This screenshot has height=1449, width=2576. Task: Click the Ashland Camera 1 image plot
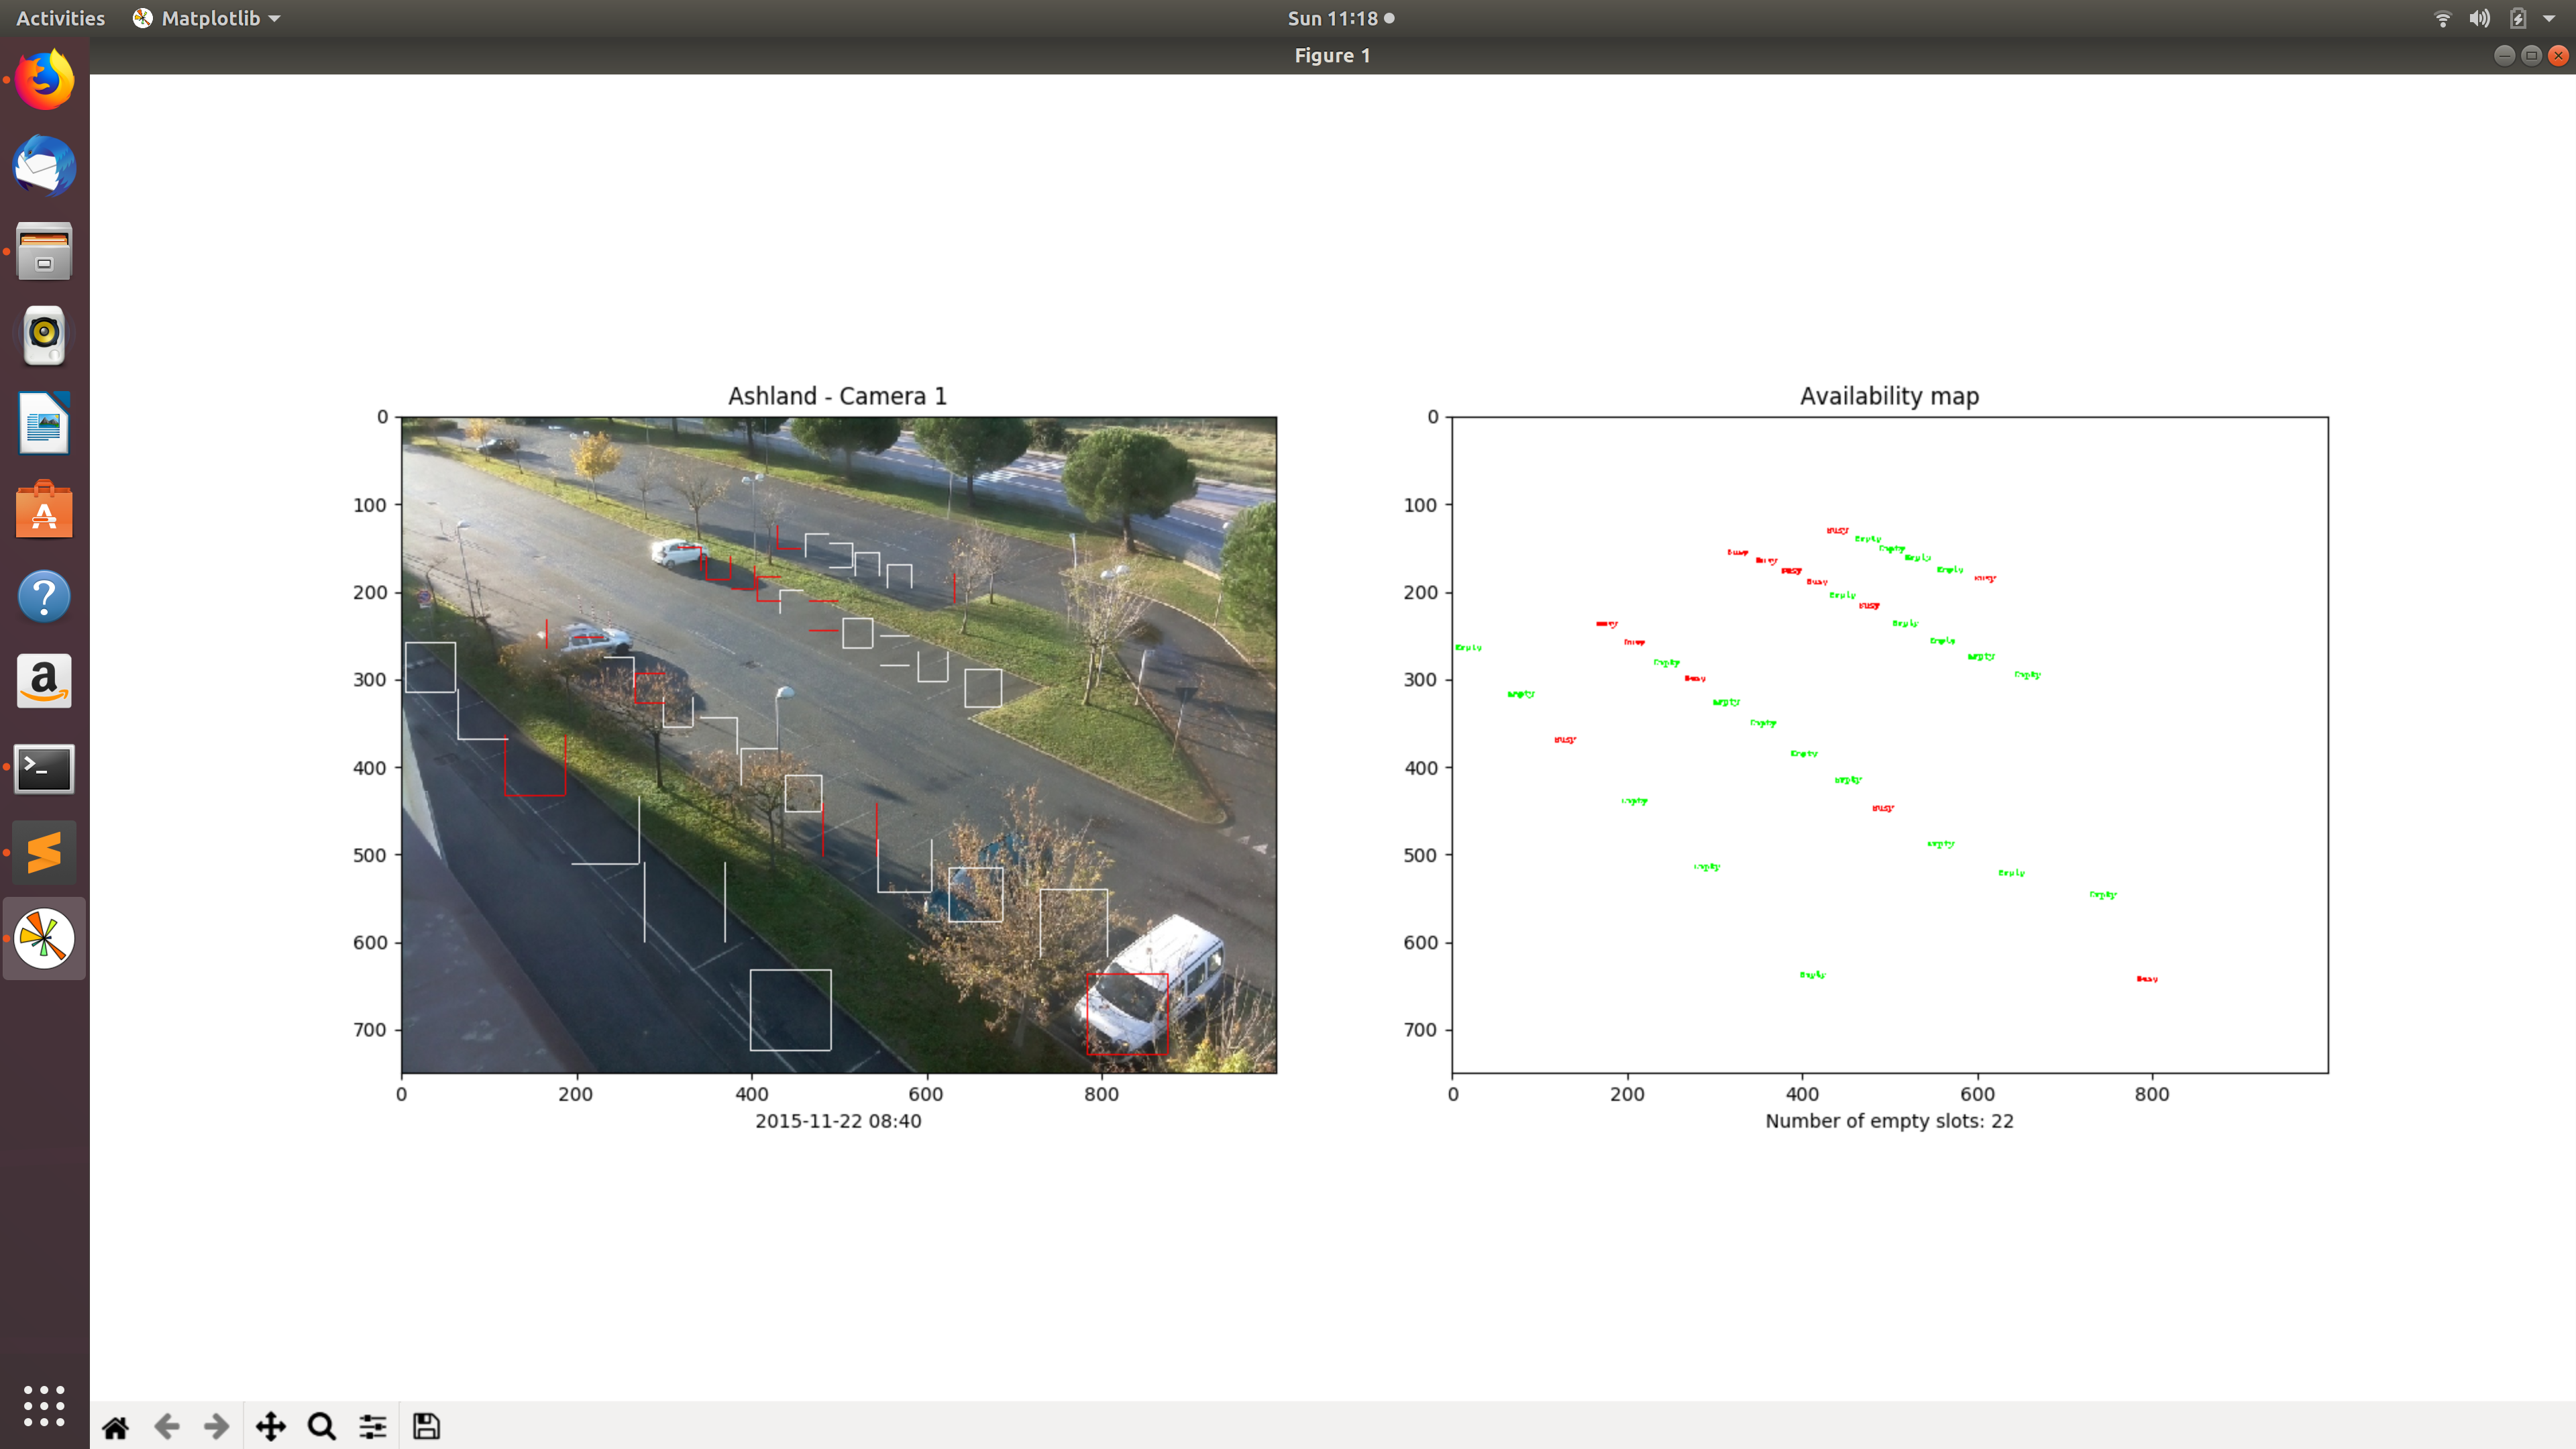point(838,745)
